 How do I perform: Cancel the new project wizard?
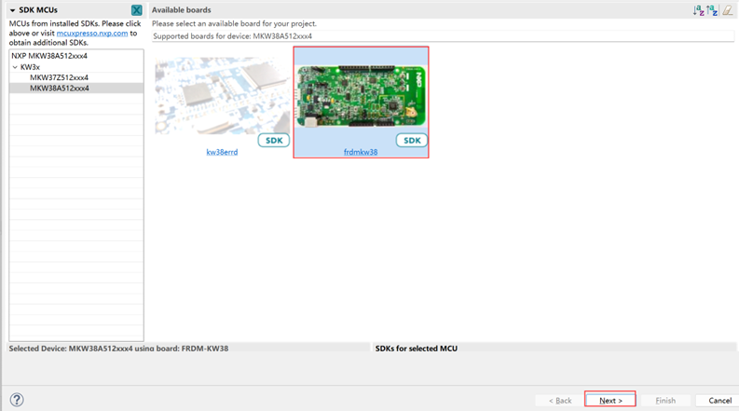720,400
